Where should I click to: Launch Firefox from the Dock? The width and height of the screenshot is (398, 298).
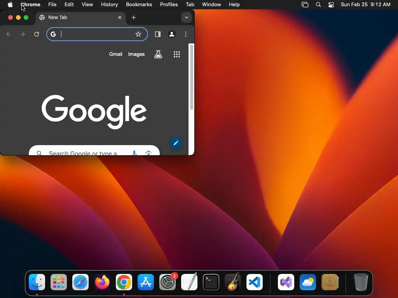[x=102, y=282]
